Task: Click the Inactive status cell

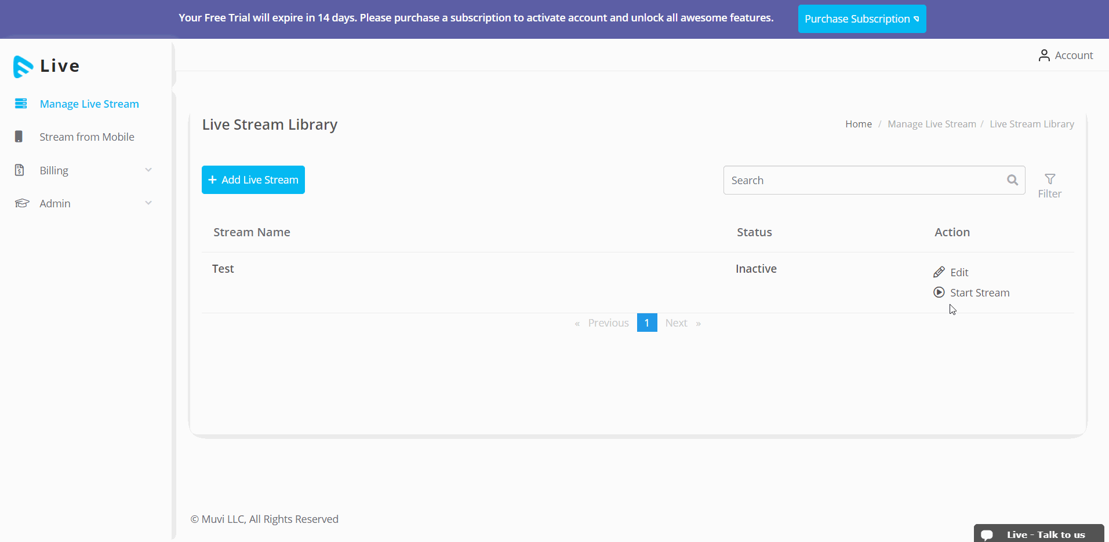Action: click(x=756, y=269)
